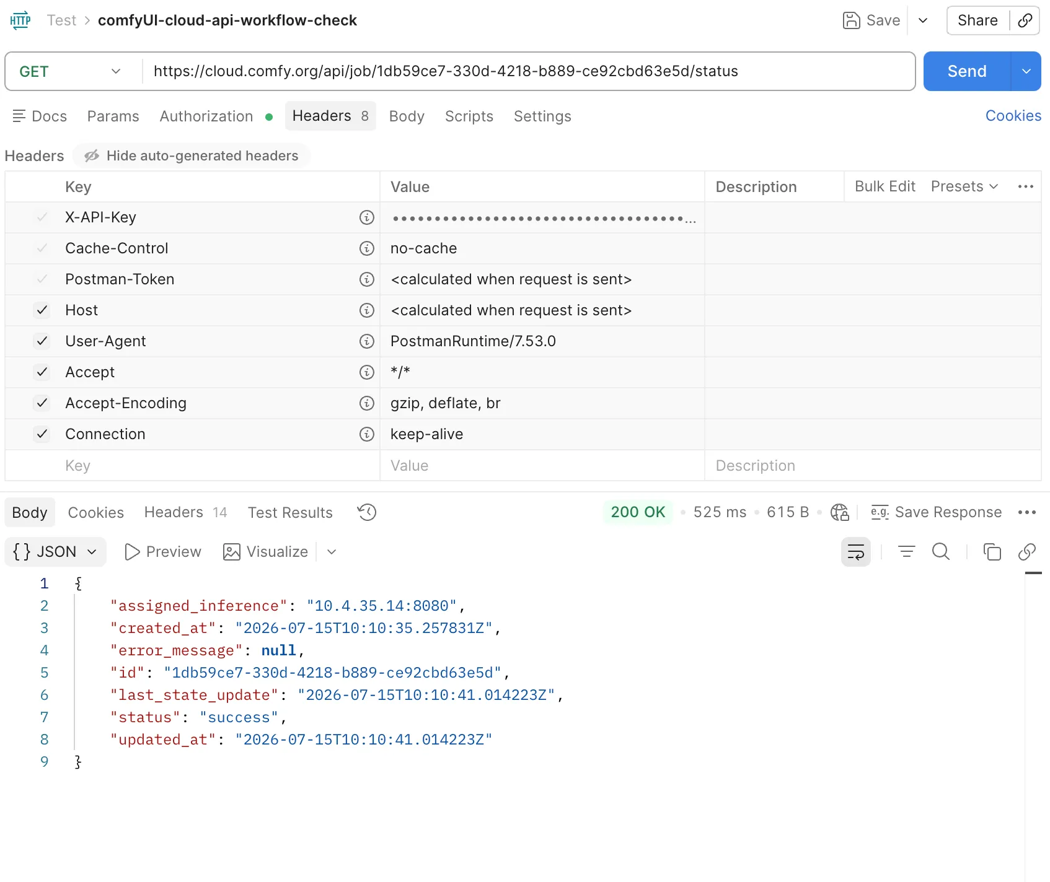This screenshot has height=882, width=1050.
Task: Open the response Cookies tab
Action: [x=96, y=512]
